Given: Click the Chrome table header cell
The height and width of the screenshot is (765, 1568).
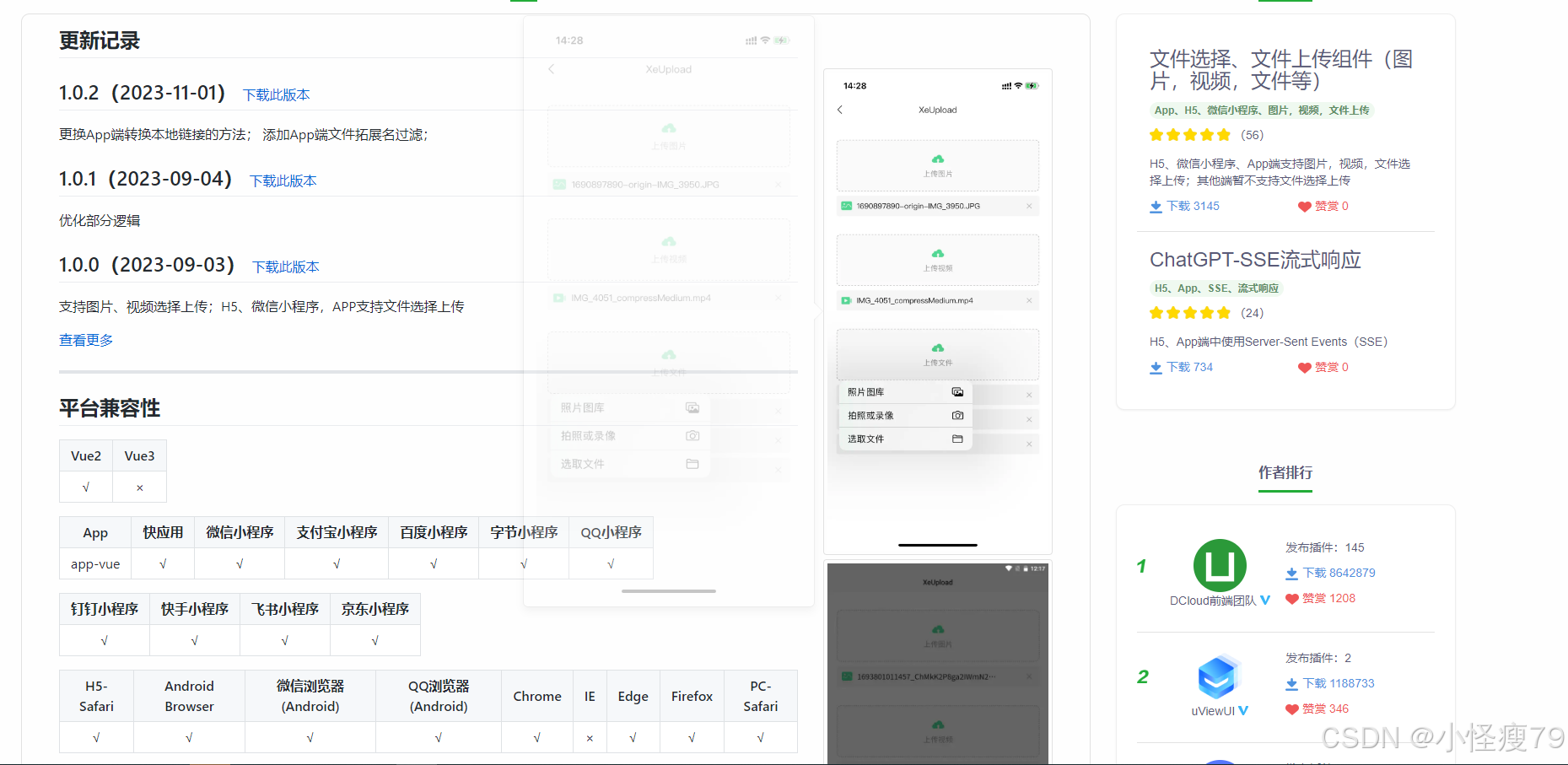Looking at the screenshot, I should pyautogui.click(x=537, y=697).
